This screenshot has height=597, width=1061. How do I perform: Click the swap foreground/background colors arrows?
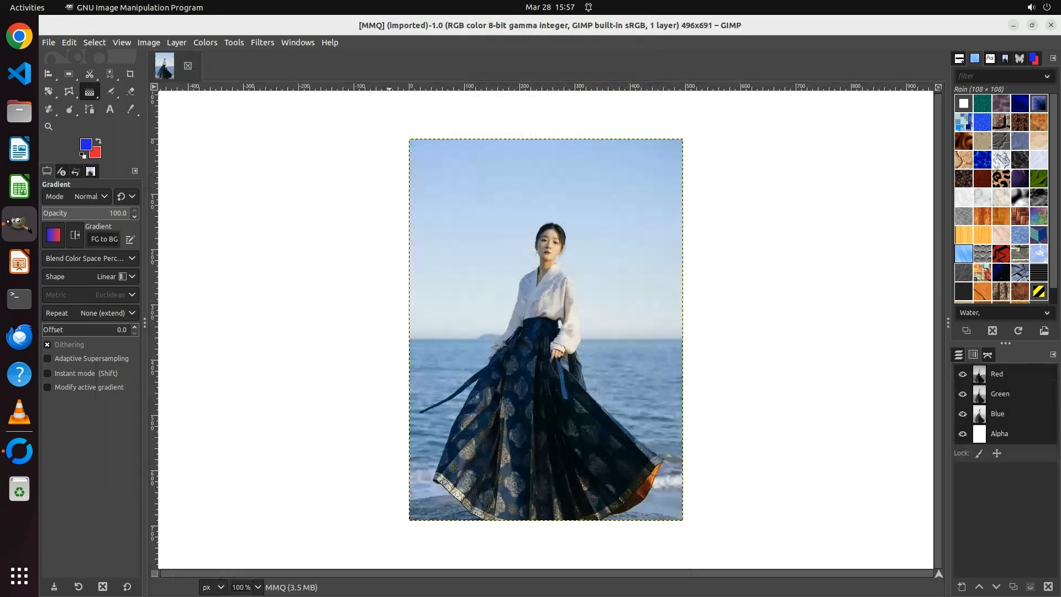click(98, 140)
